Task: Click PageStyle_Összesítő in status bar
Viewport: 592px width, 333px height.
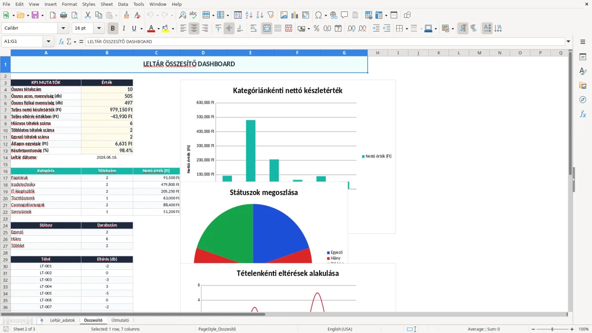Action: tap(217, 329)
